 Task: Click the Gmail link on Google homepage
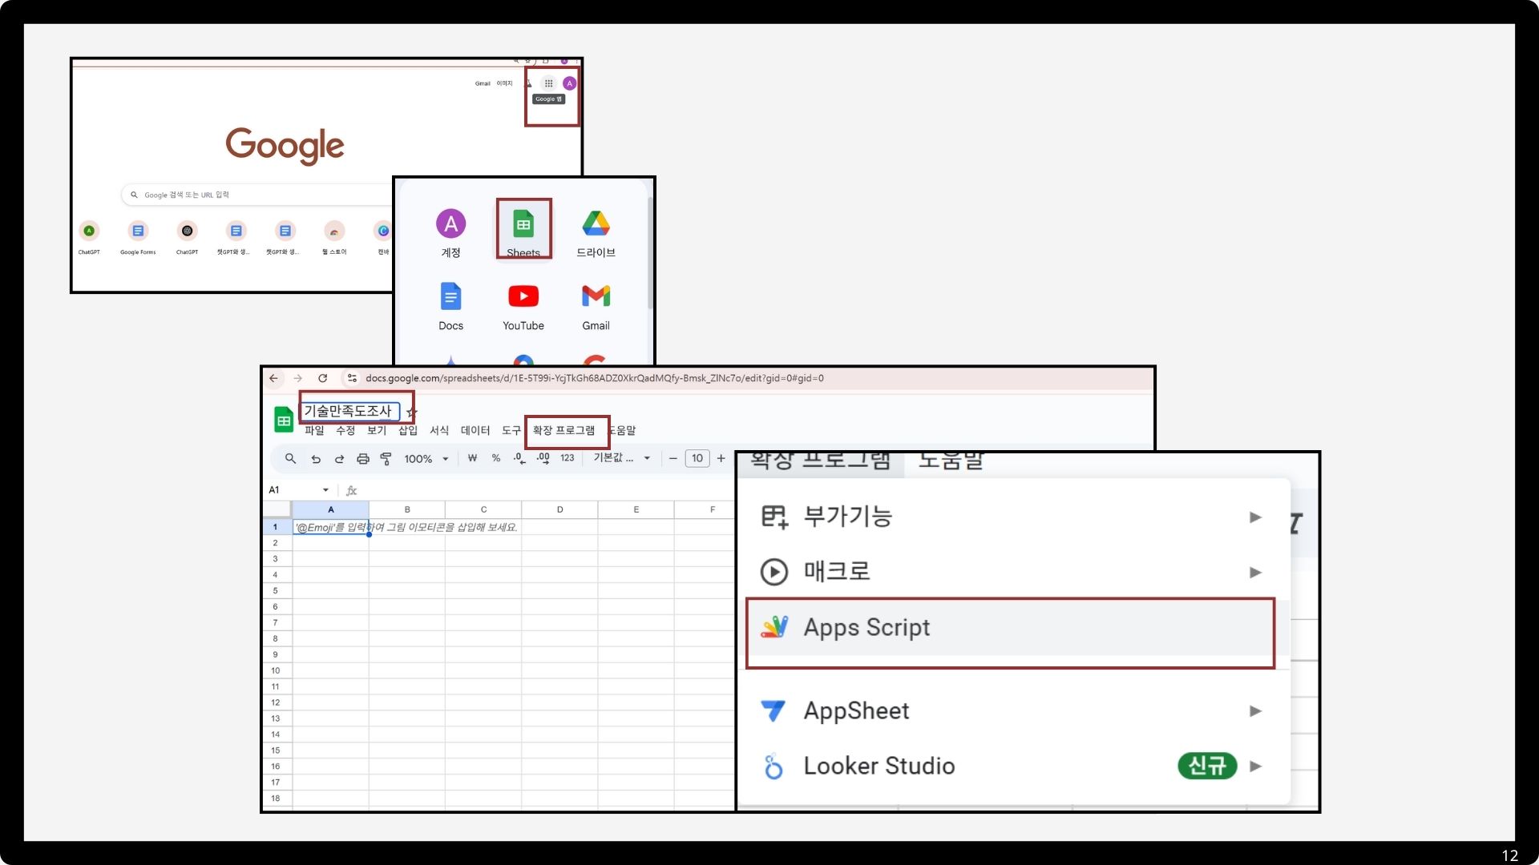tap(482, 83)
